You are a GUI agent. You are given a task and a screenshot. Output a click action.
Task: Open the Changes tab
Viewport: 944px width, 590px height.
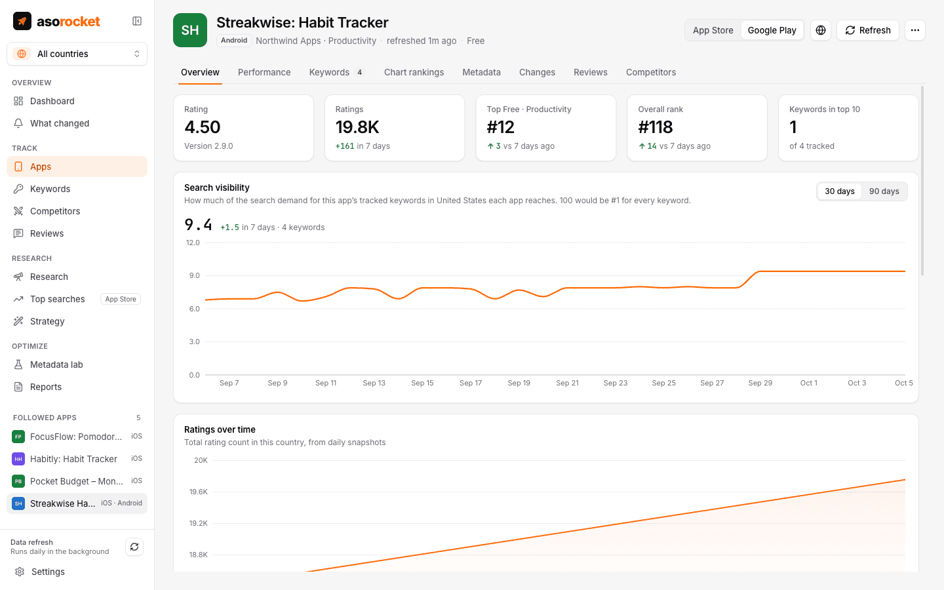(x=537, y=72)
